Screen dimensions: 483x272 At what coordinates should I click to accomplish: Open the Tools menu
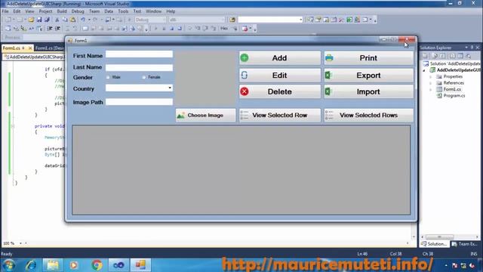click(123, 11)
